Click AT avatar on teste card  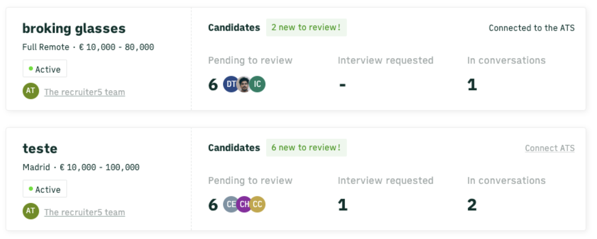(31, 212)
